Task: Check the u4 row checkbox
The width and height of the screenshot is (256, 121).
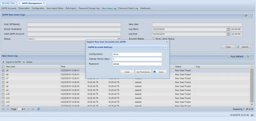Action: tap(3, 90)
